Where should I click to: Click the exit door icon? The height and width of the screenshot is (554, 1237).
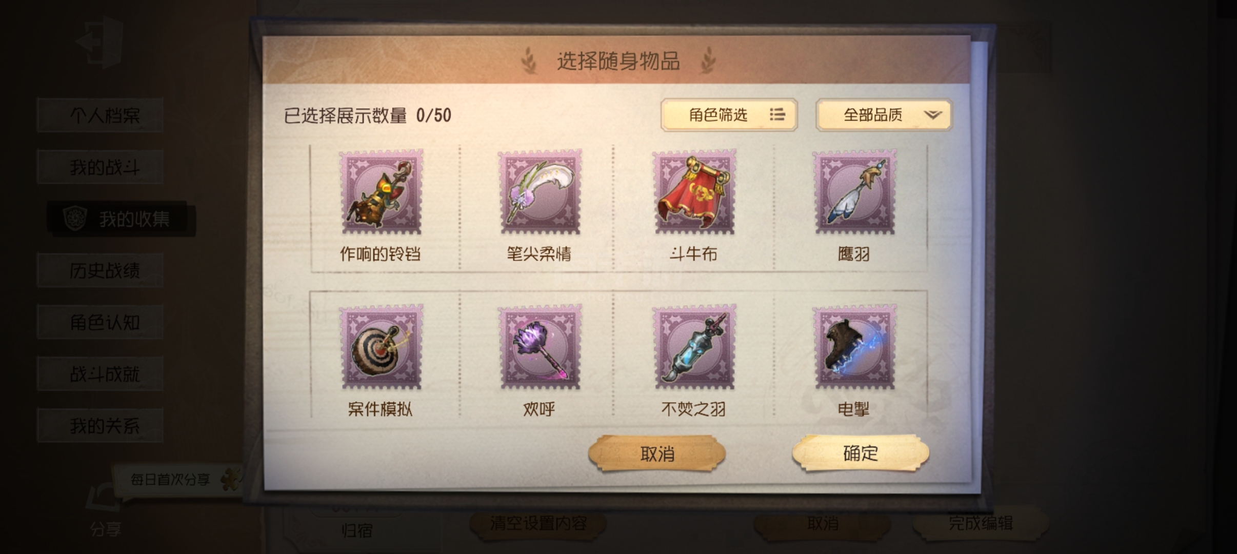100,42
